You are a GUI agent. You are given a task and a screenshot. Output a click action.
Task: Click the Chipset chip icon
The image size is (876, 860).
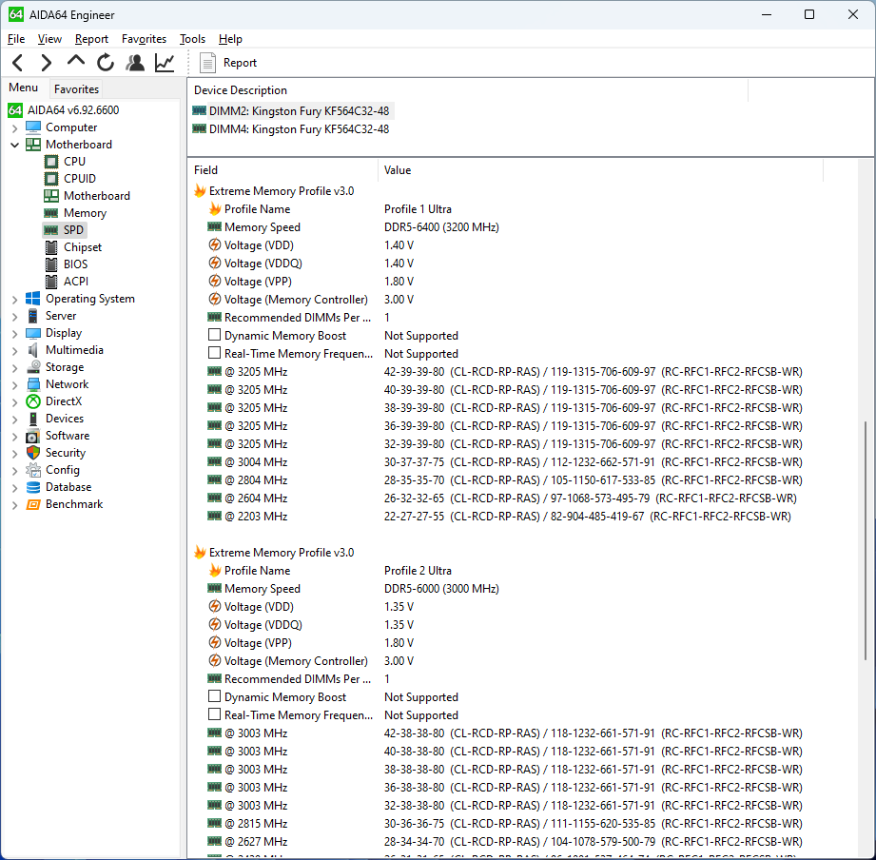click(x=50, y=247)
